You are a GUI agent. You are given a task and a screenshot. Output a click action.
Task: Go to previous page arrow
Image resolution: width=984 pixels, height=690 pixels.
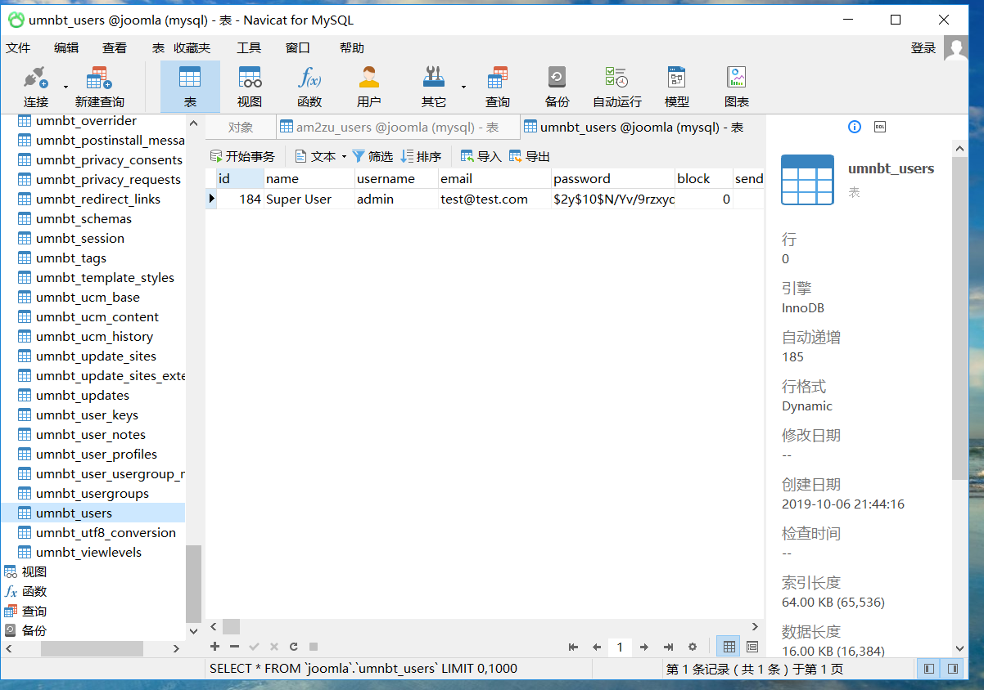click(x=597, y=647)
